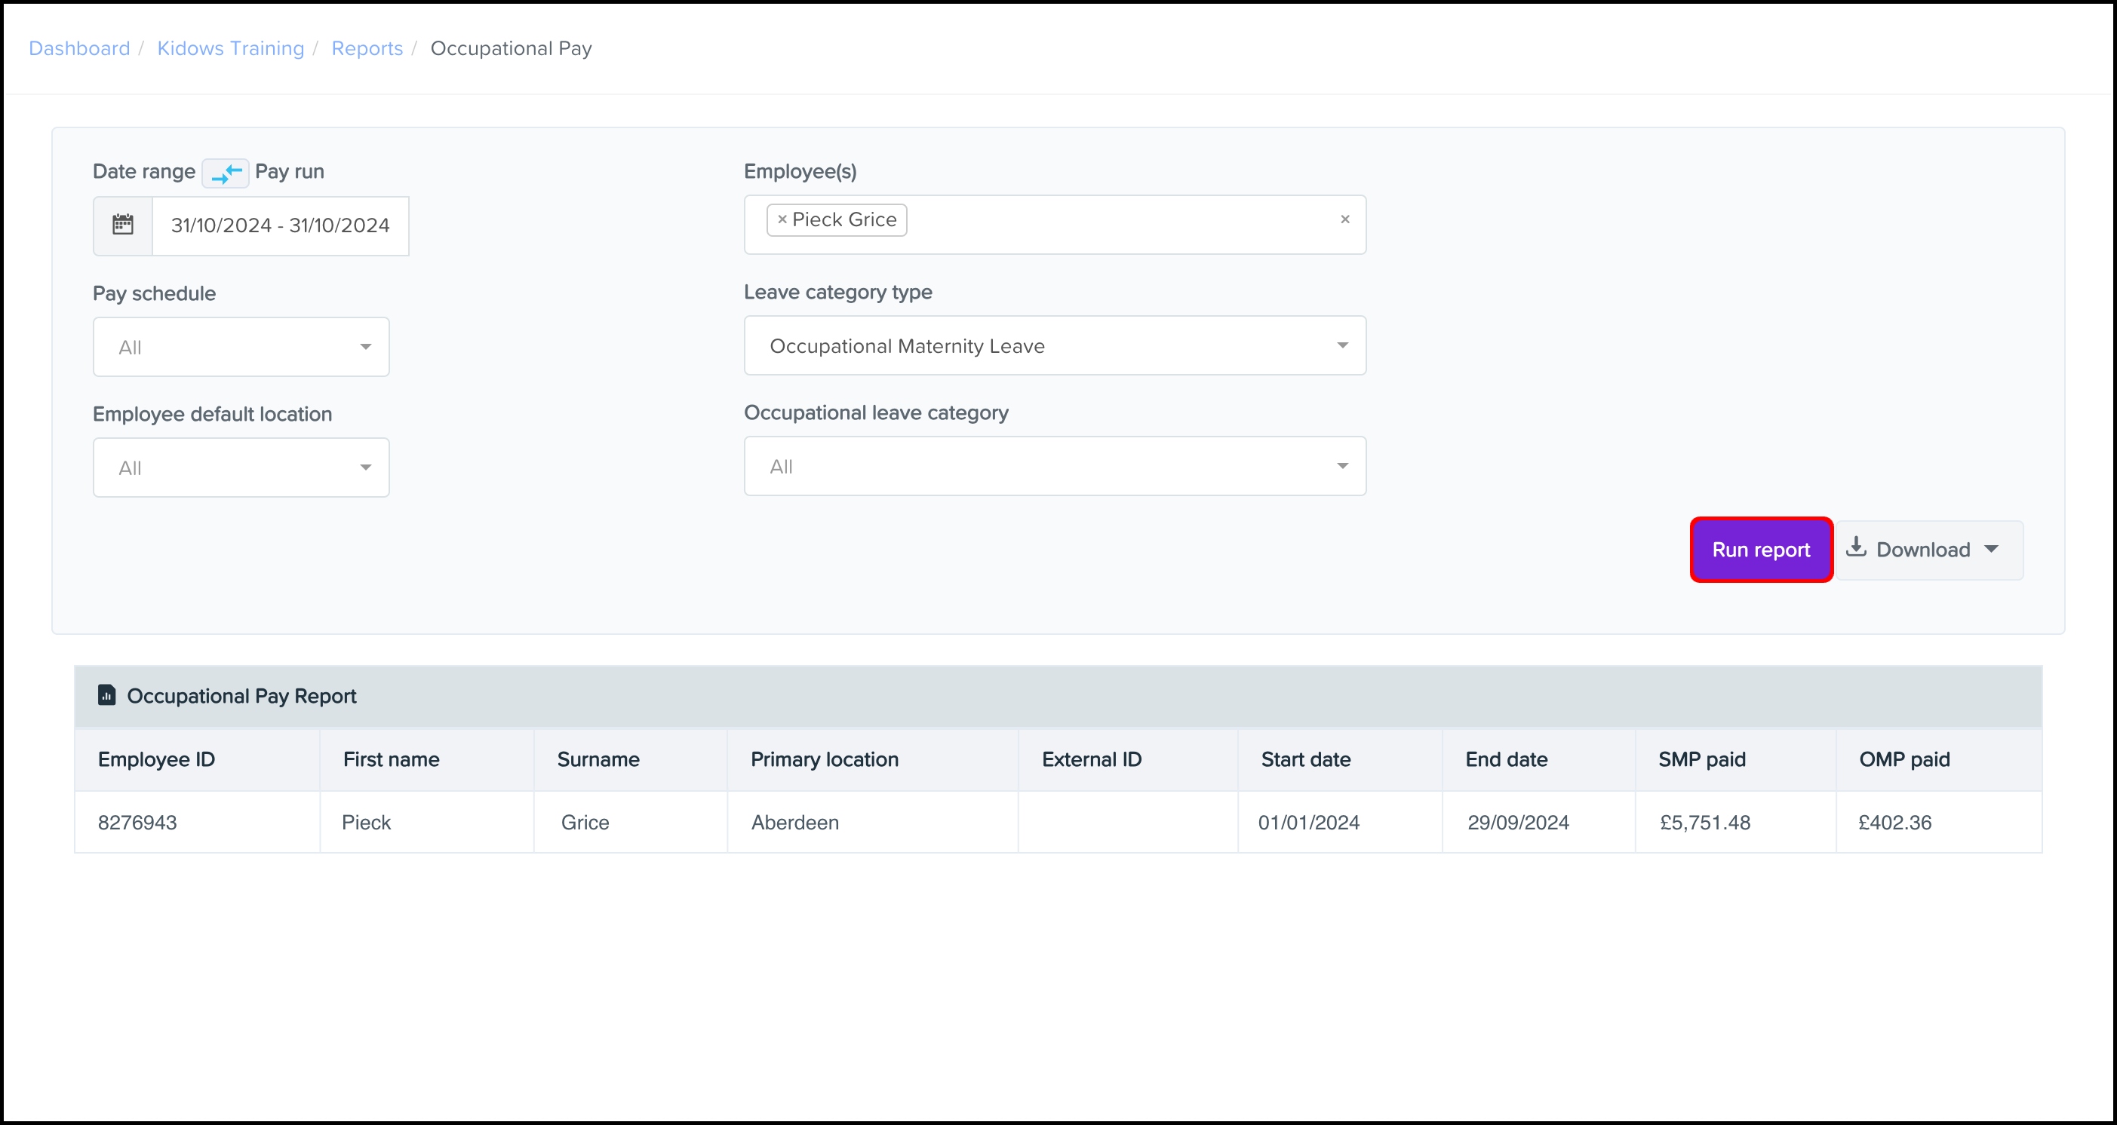
Task: Click the Employee ID column header
Action: point(156,759)
